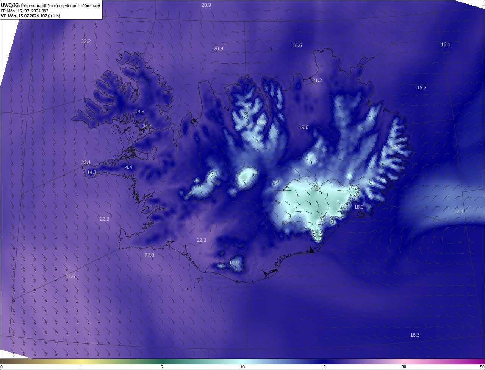Click the 21.2 value label
Image resolution: width=485 pixels, height=370 pixels.
pos(317,81)
